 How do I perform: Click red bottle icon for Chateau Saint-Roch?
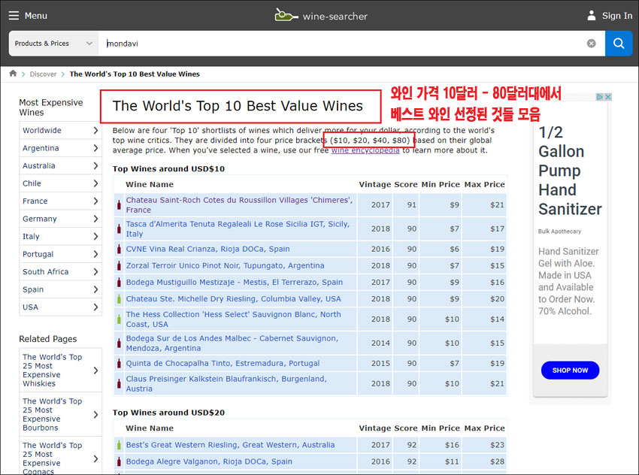(x=119, y=204)
